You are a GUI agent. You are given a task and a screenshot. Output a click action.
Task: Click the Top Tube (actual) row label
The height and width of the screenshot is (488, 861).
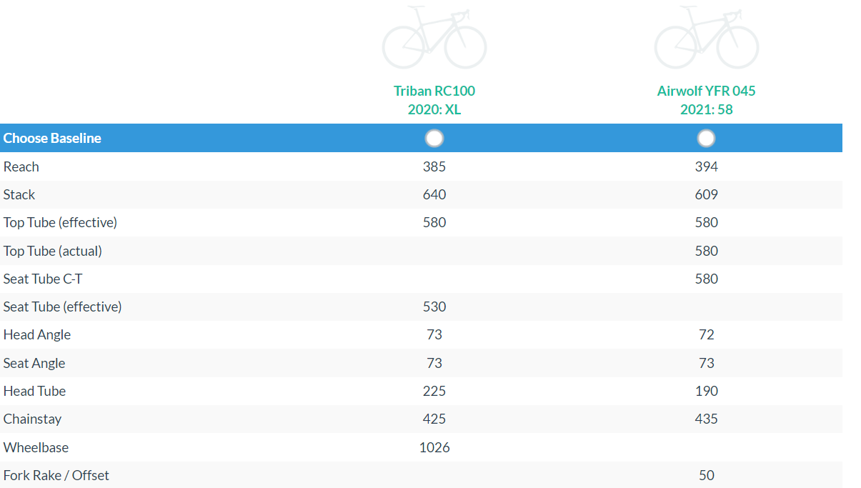[53, 251]
